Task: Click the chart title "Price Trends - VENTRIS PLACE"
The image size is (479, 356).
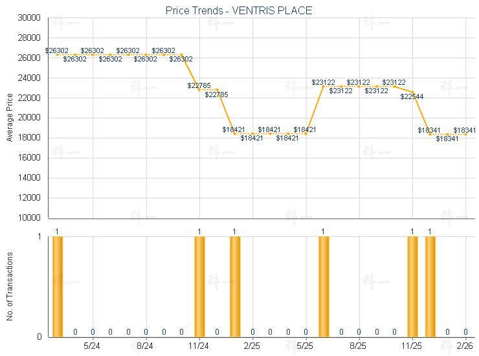Action: tap(239, 10)
